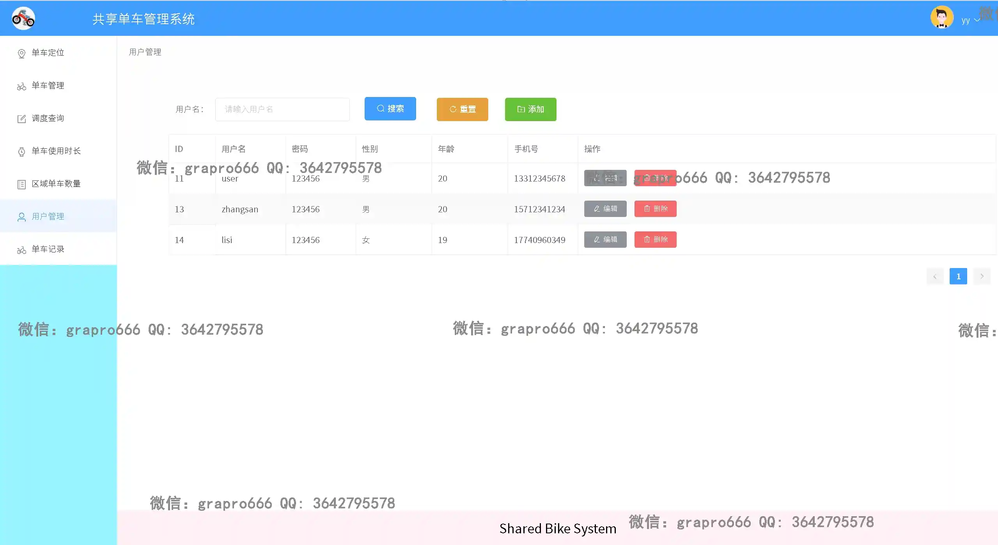Focus the 请输入用户名 username input field

click(x=282, y=109)
